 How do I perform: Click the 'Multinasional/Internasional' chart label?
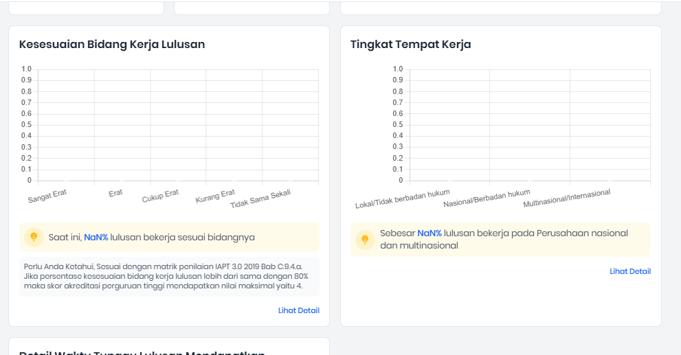point(566,199)
